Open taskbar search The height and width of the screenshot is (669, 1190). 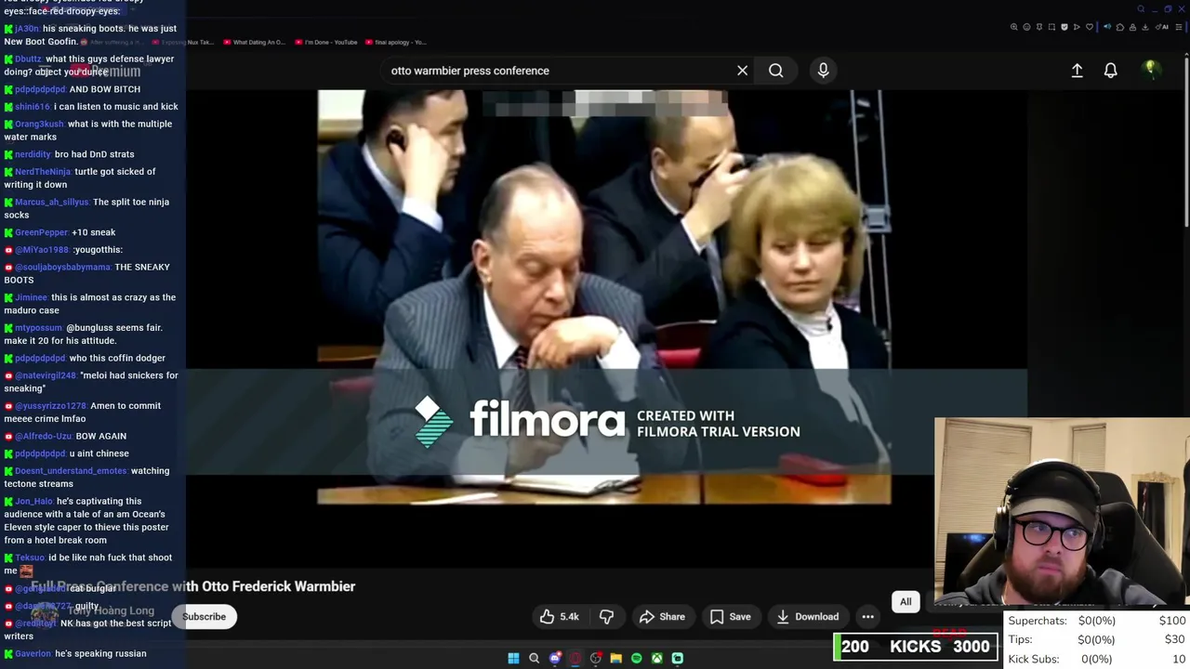534,658
